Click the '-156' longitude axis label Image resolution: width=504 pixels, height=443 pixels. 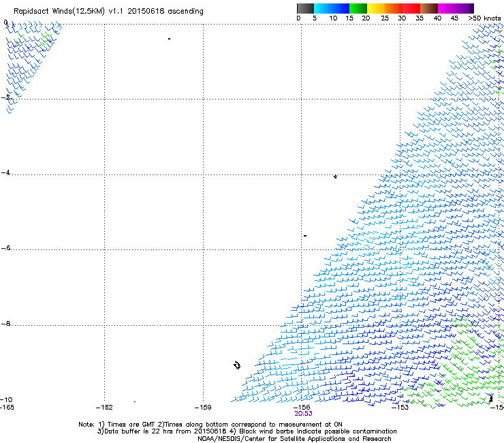302,408
